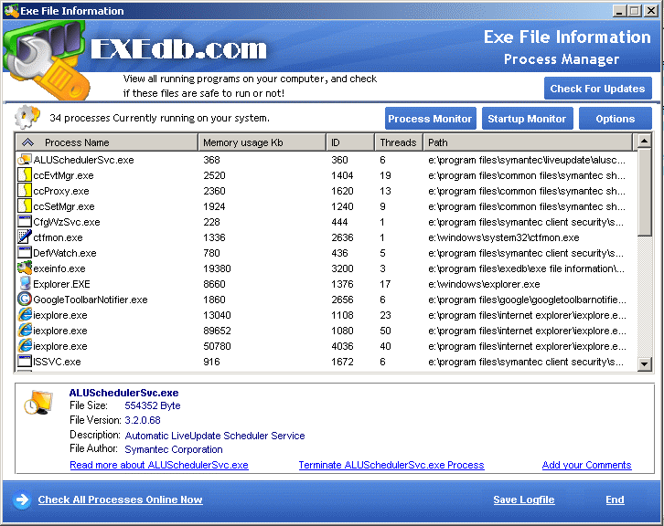Click the ccSetMgr.exe process icon
Image resolution: width=664 pixels, height=526 pixels.
[x=25, y=206]
